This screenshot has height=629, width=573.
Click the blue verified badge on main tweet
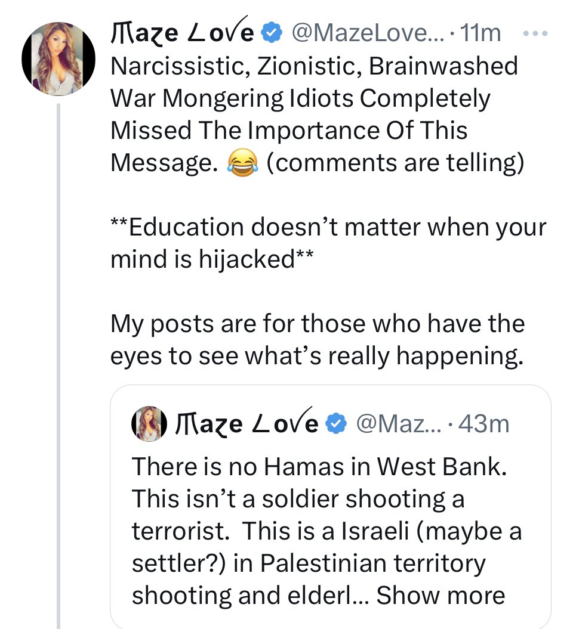[272, 34]
